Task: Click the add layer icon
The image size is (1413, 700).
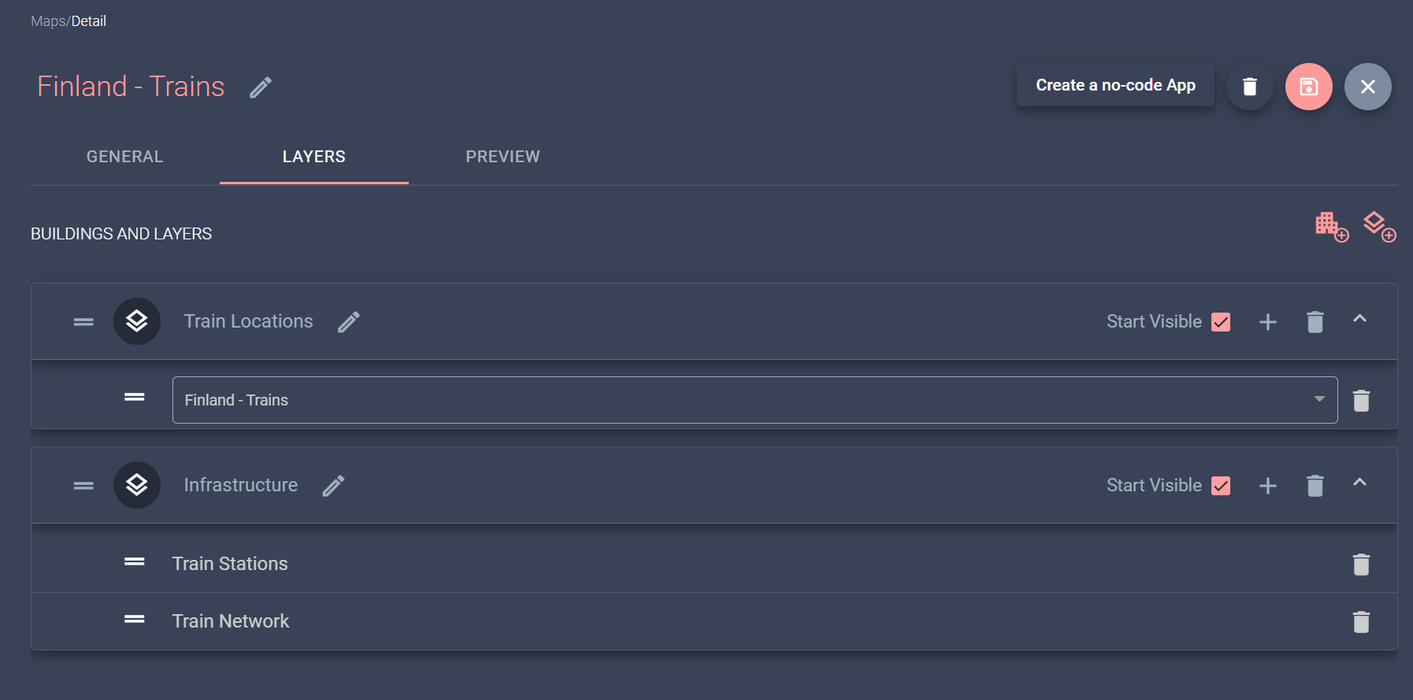Action: click(x=1378, y=227)
